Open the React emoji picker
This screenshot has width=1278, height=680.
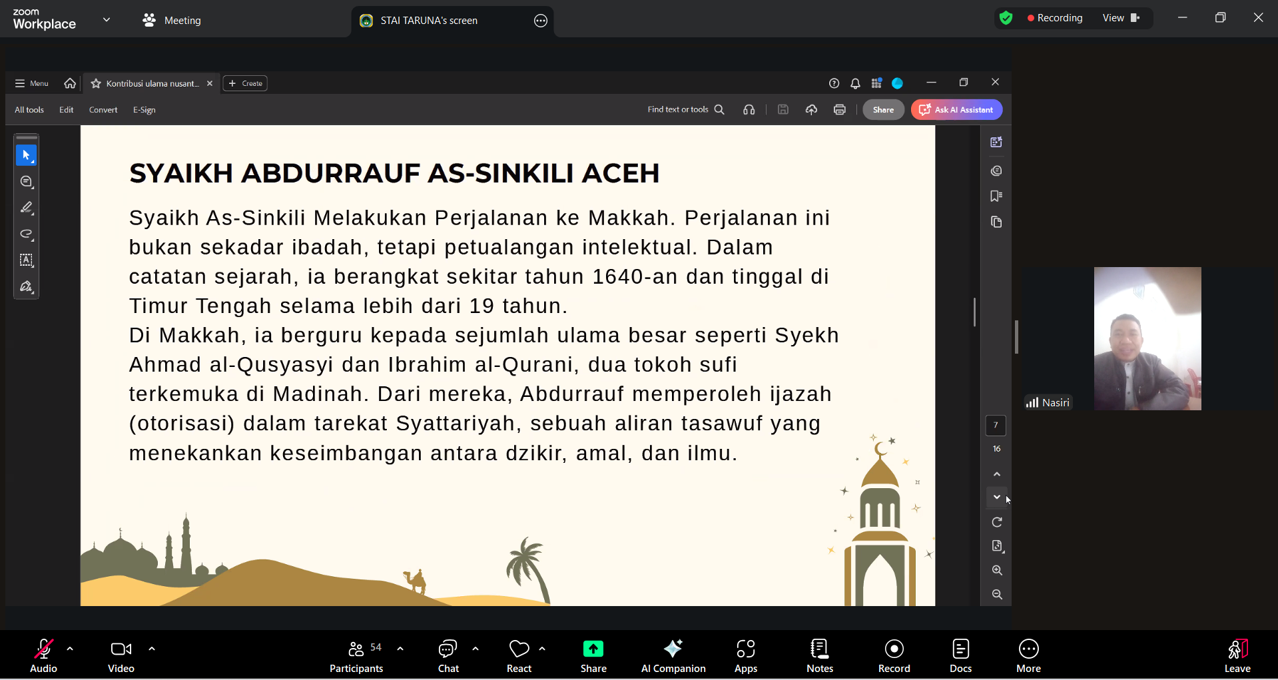coord(519,655)
